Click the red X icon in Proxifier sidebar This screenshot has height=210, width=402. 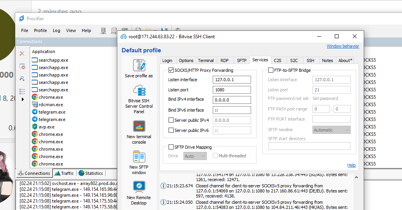point(22,53)
